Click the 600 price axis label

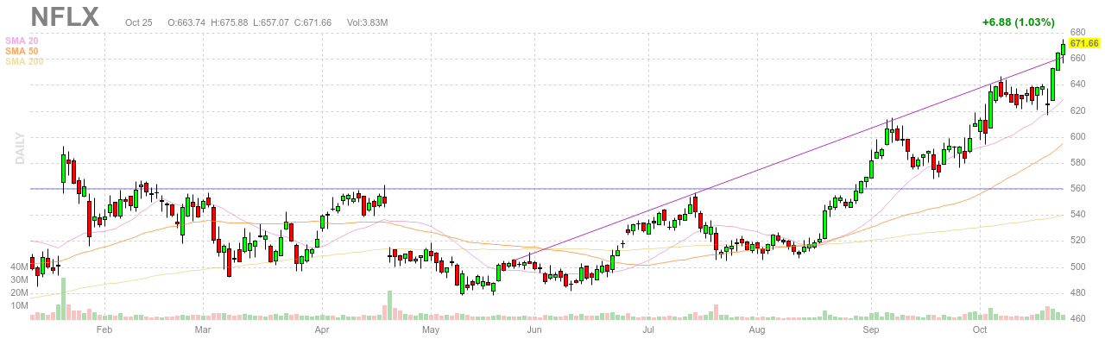(x=1077, y=136)
